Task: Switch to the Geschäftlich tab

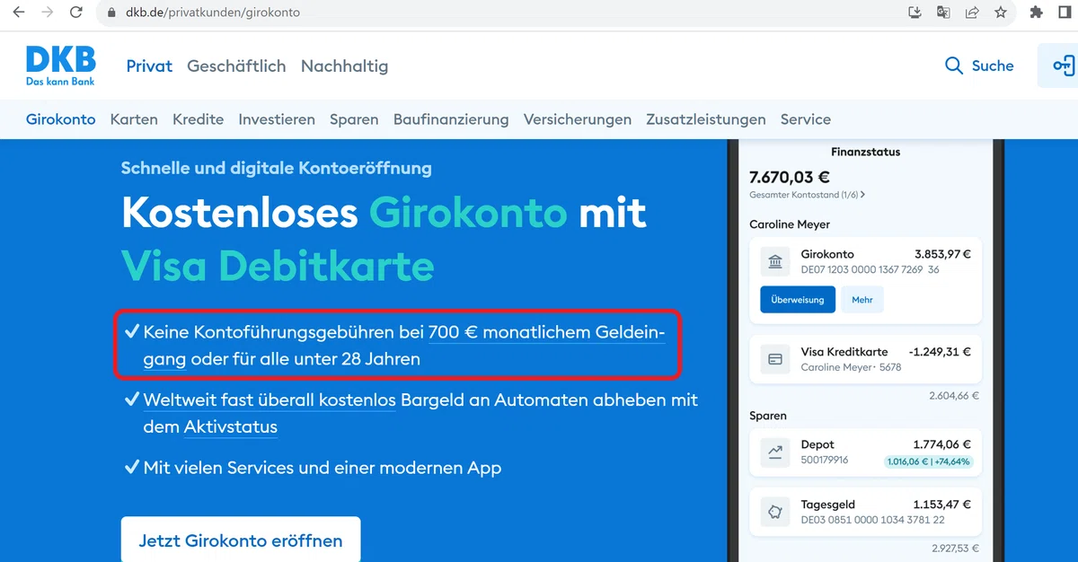Action: tap(236, 66)
